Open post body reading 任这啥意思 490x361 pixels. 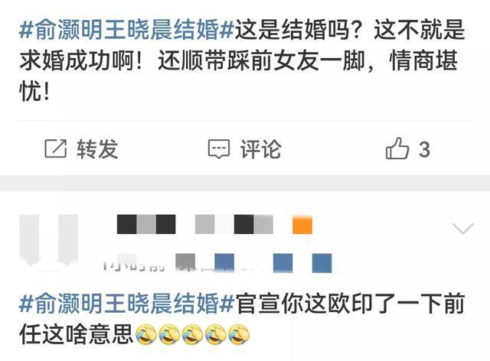(x=242, y=318)
